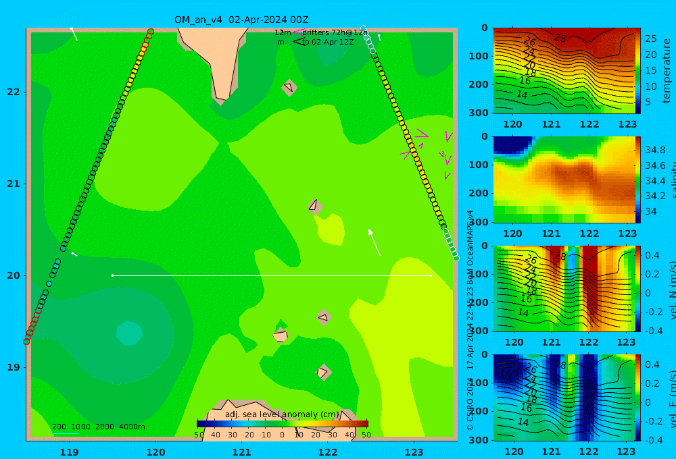Viewport: 676px width, 459px height.
Task: Click longitude label 123 on main map
Action: 414,452
